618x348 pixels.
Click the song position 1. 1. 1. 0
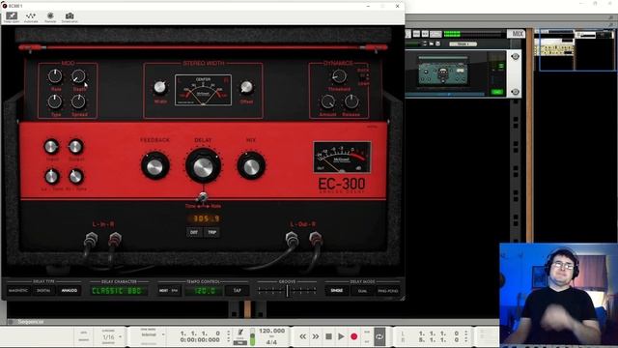click(x=200, y=333)
